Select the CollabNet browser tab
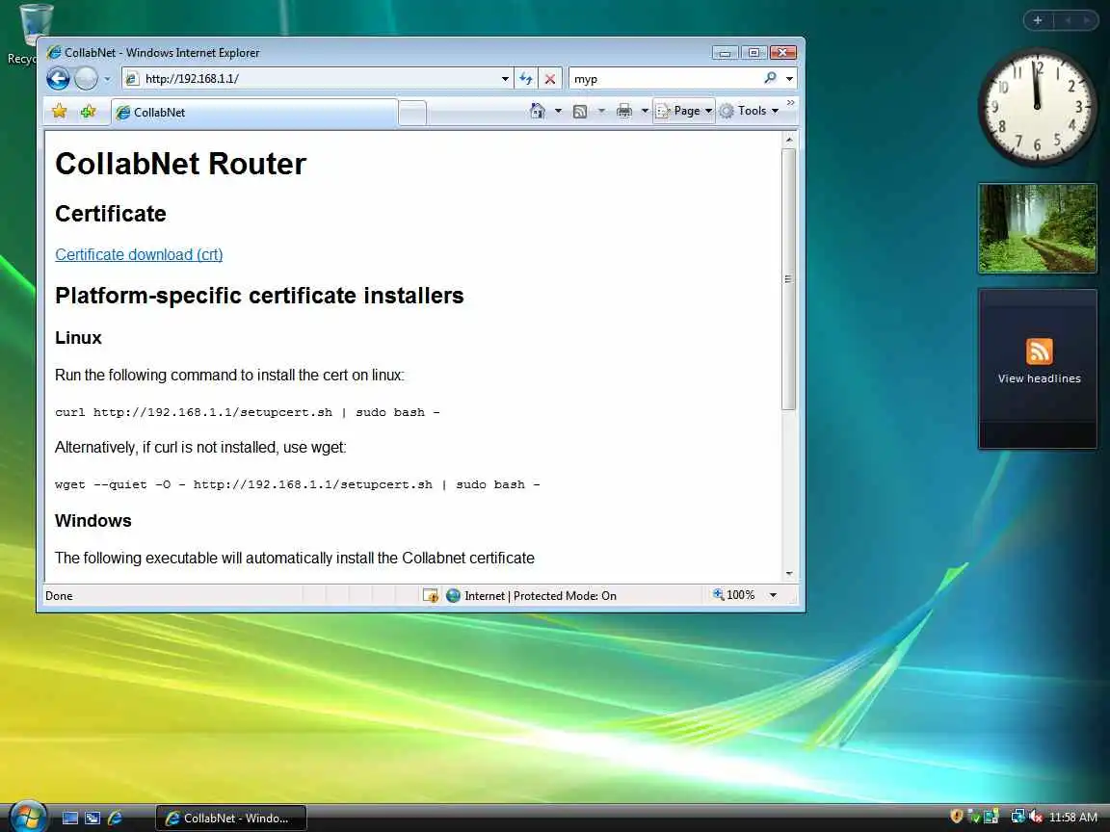The image size is (1110, 832). click(254, 113)
